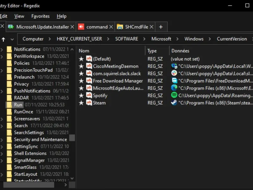
Task: Click HKEY_CURRENT_USER in the address breadcrumb
Action: [79, 39]
